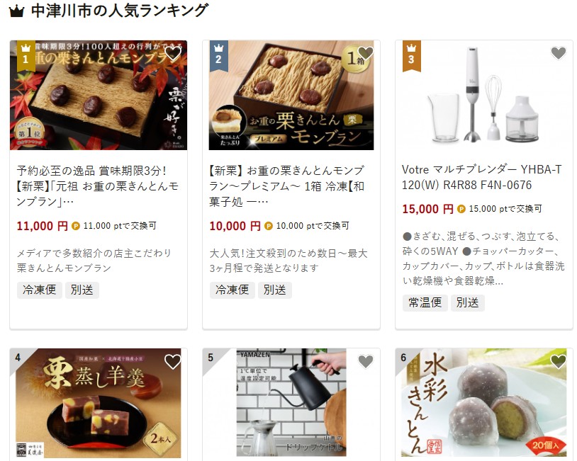Image resolution: width=577 pixels, height=461 pixels.
Task: Click point coin icon next to 11,000 pt
Action: point(76,226)
